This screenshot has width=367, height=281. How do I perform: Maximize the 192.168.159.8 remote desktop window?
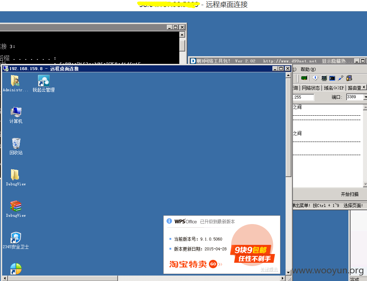[281, 68]
